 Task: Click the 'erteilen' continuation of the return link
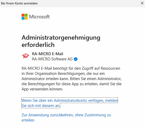pyautogui.click(x=28, y=120)
